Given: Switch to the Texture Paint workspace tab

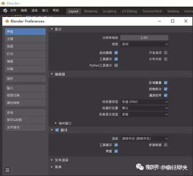Looking at the screenshot, I should [x=152, y=11].
